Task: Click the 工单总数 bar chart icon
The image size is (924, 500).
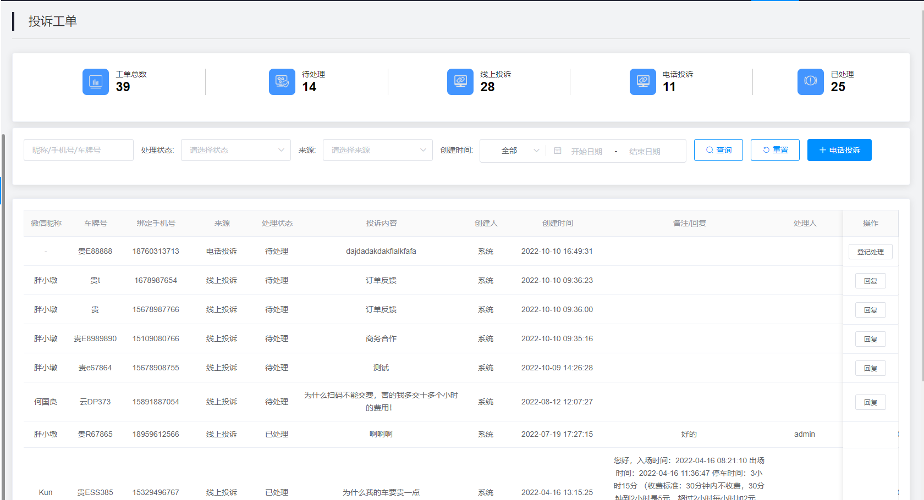Action: (x=96, y=82)
